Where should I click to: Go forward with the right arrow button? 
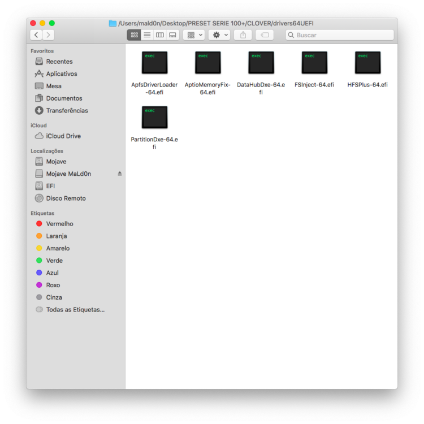[x=49, y=35]
